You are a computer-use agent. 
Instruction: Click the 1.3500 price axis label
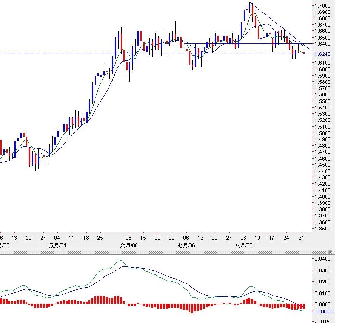[x=323, y=229]
